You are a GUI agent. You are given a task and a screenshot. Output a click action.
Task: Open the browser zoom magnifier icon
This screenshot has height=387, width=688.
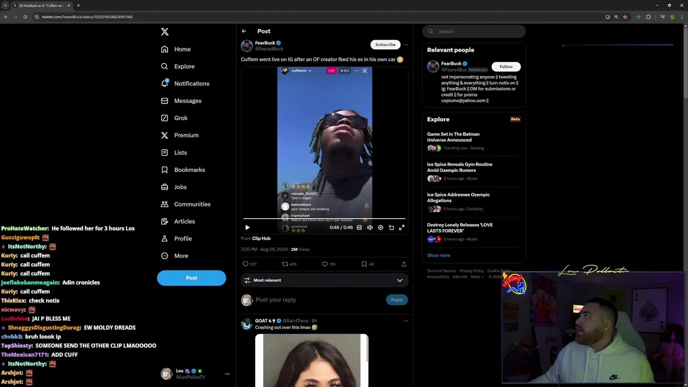(616, 17)
